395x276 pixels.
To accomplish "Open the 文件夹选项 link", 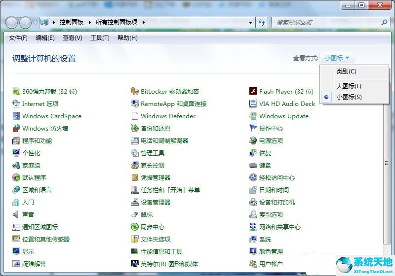I will (x=156, y=240).
